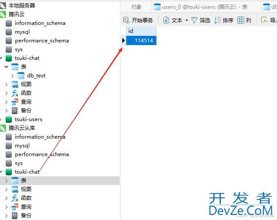
Task: Click the 腾讯云从库 connection icon
Action: (3, 128)
